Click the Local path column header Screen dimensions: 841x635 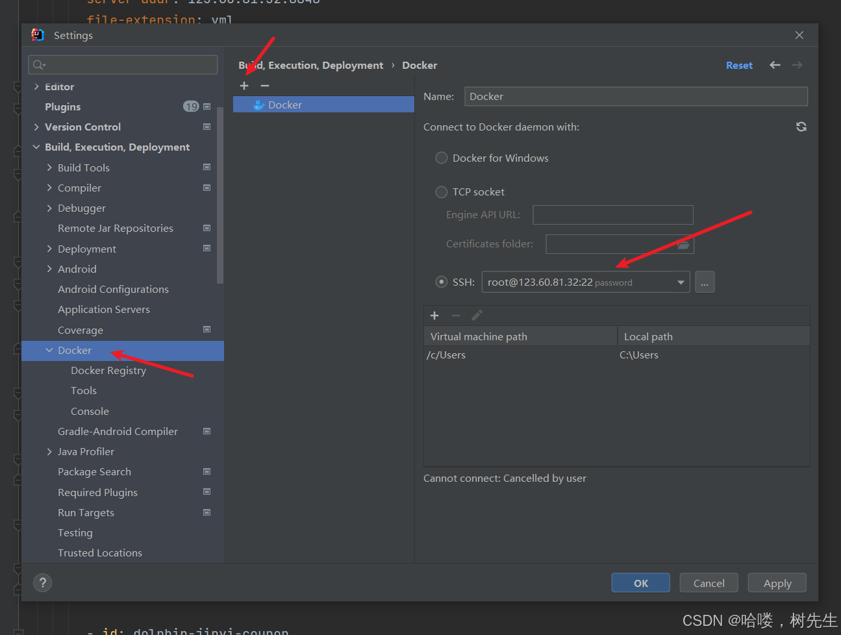click(x=713, y=336)
